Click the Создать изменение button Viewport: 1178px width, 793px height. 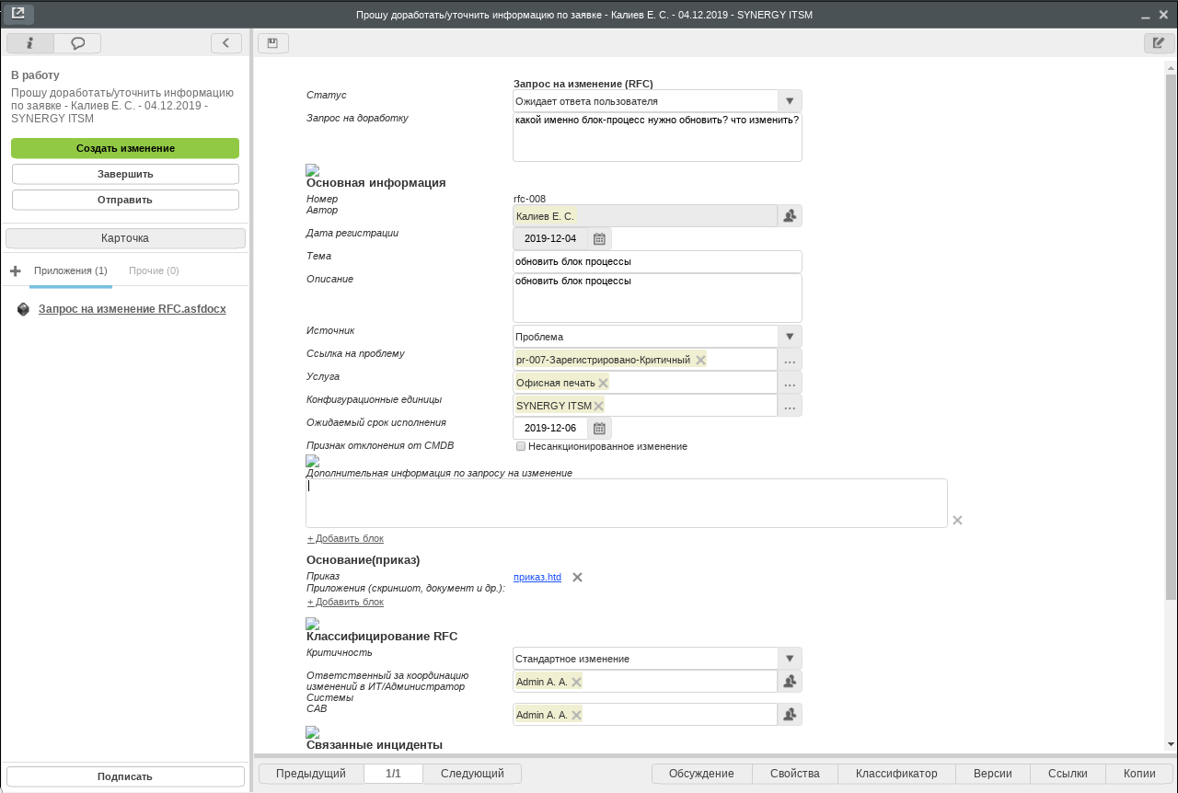125,148
